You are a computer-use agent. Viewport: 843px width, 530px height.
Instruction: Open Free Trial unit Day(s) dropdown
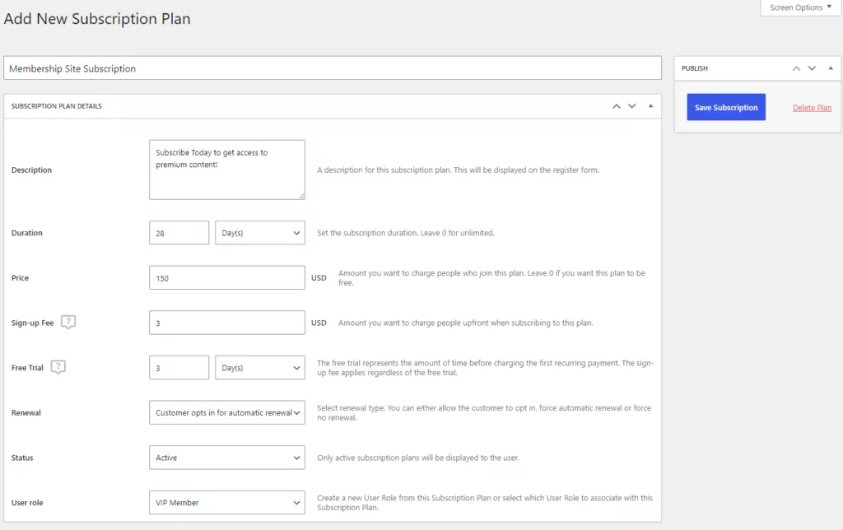point(260,368)
